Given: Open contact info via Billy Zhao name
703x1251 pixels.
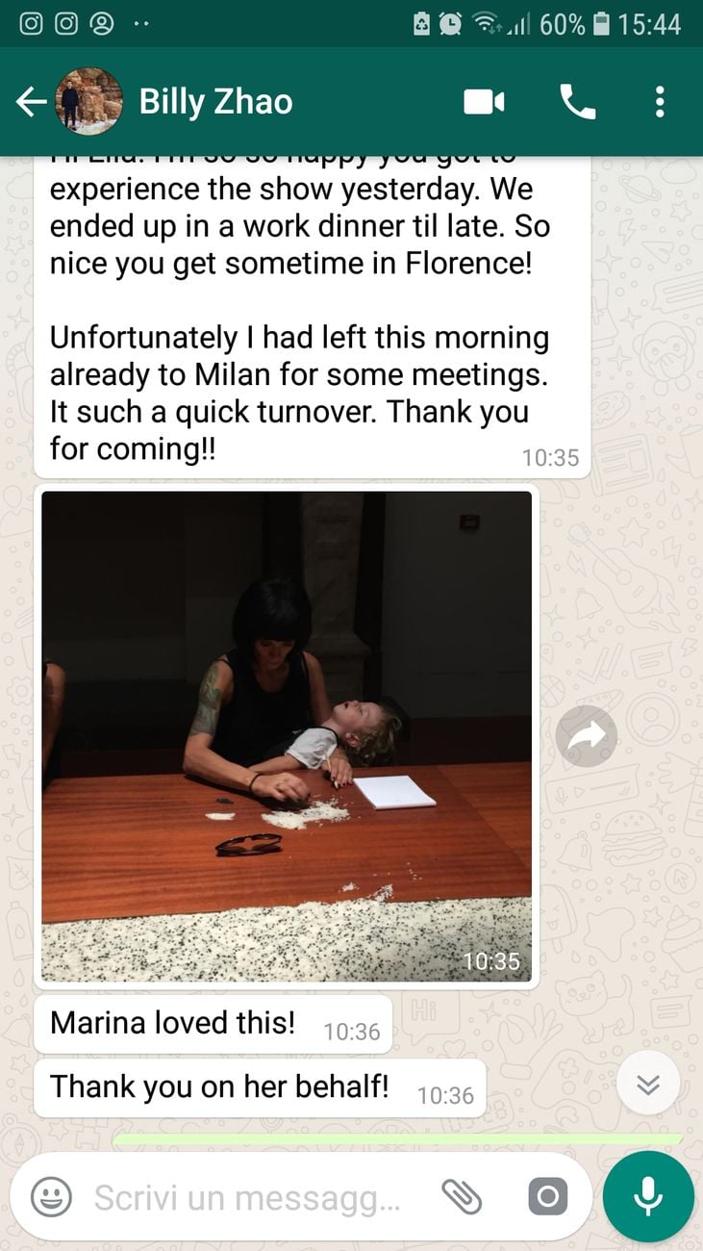Looking at the screenshot, I should (215, 101).
